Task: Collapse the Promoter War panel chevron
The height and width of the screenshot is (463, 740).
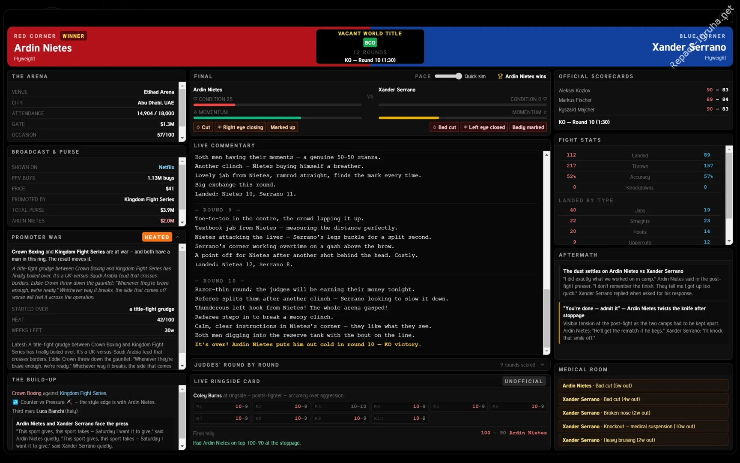Action: [178, 237]
